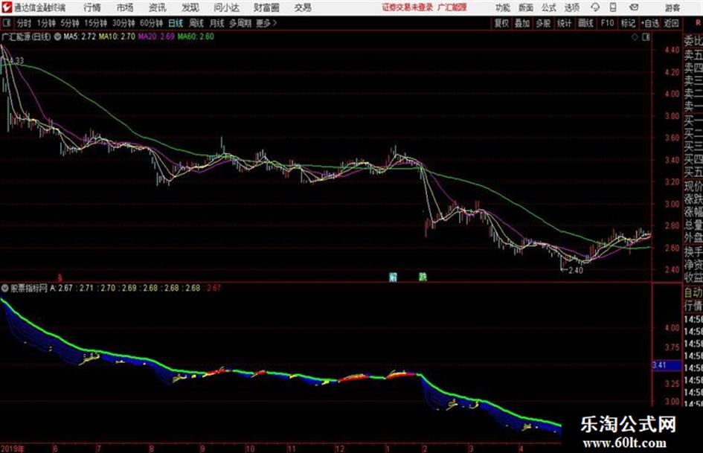Open the 财富圈 menu
The height and width of the screenshot is (453, 703).
tap(266, 7)
